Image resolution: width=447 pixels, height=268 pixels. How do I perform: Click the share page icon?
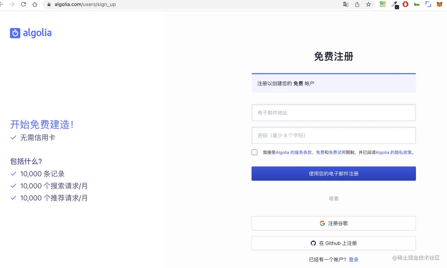[x=357, y=4]
